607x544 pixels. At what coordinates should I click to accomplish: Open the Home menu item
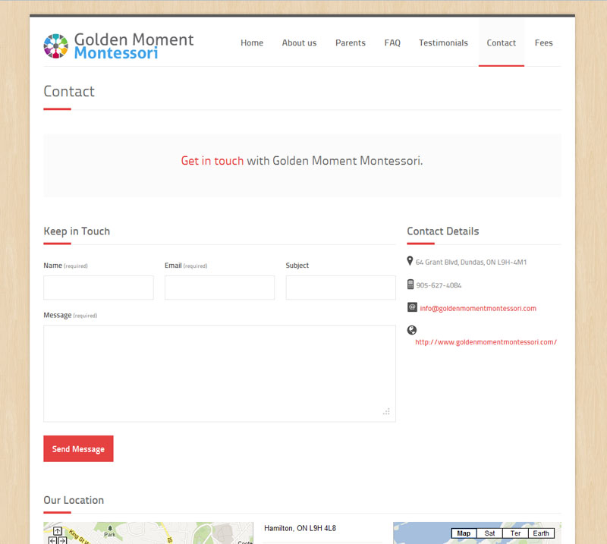tap(252, 43)
